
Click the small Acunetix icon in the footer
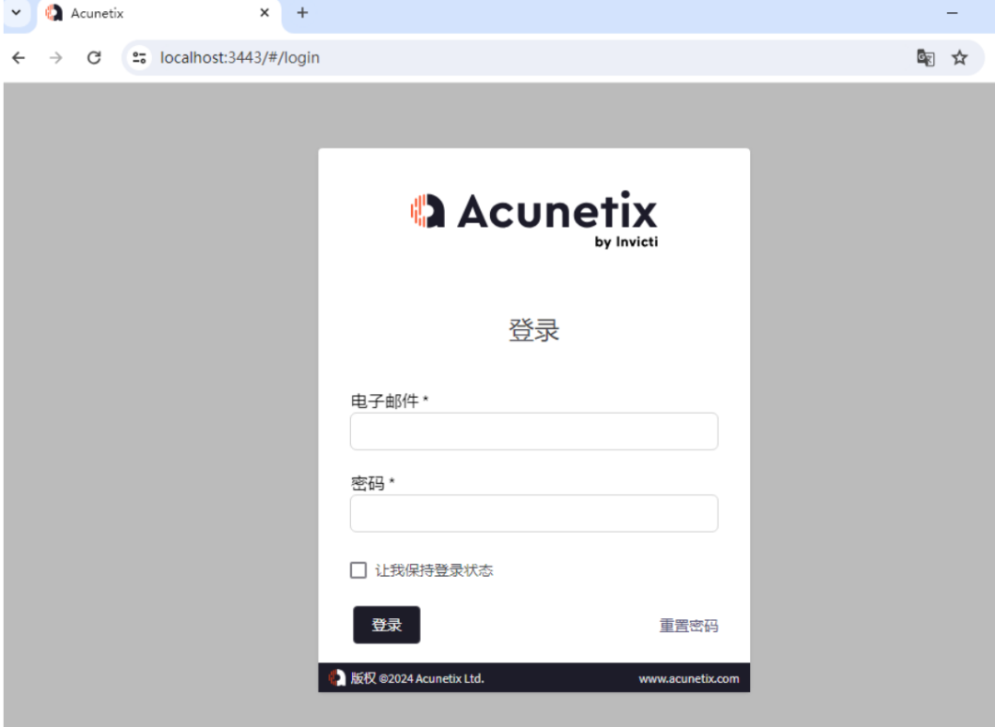click(x=337, y=677)
